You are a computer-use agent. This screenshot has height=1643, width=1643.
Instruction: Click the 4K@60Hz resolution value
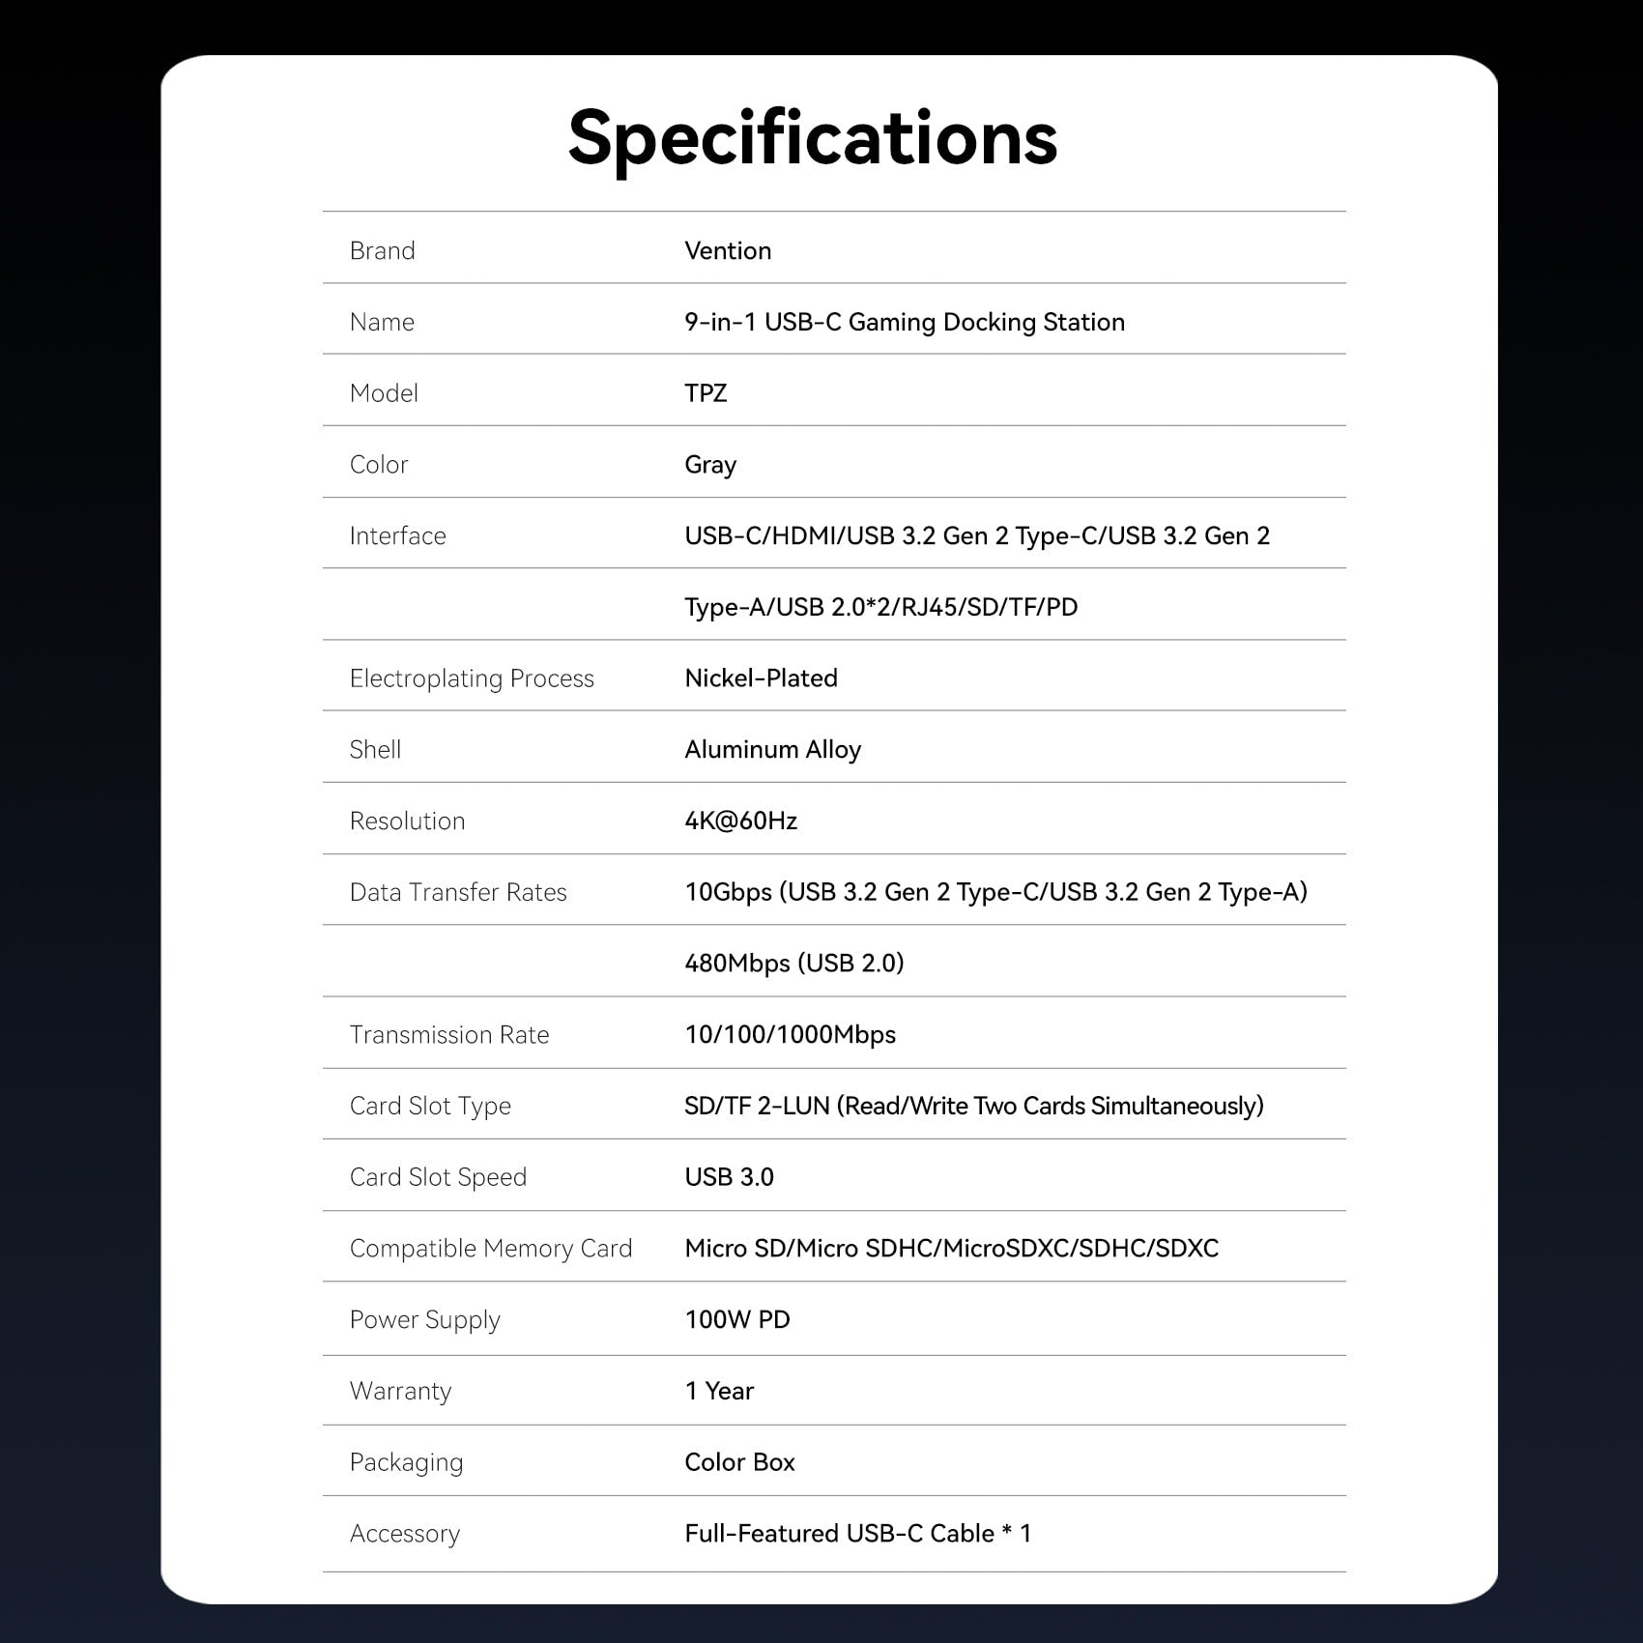tap(741, 821)
